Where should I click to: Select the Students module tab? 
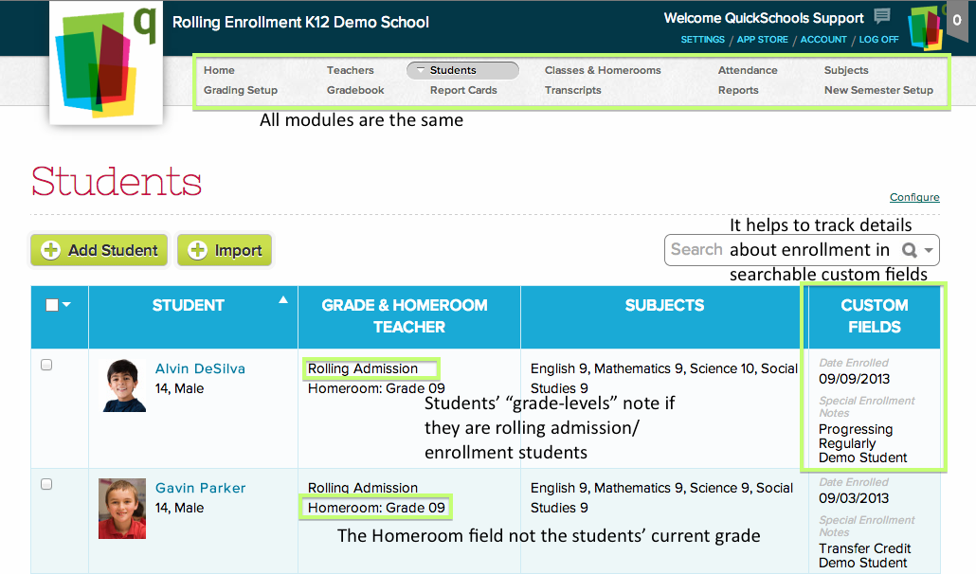pyautogui.click(x=462, y=70)
